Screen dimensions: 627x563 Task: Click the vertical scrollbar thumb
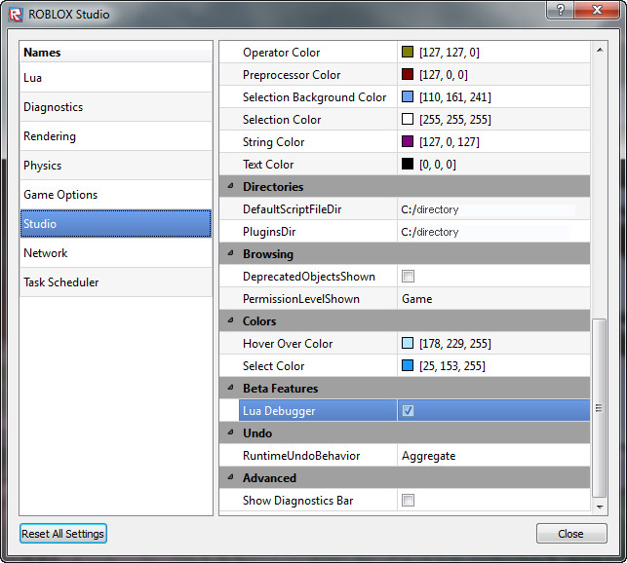tap(599, 408)
